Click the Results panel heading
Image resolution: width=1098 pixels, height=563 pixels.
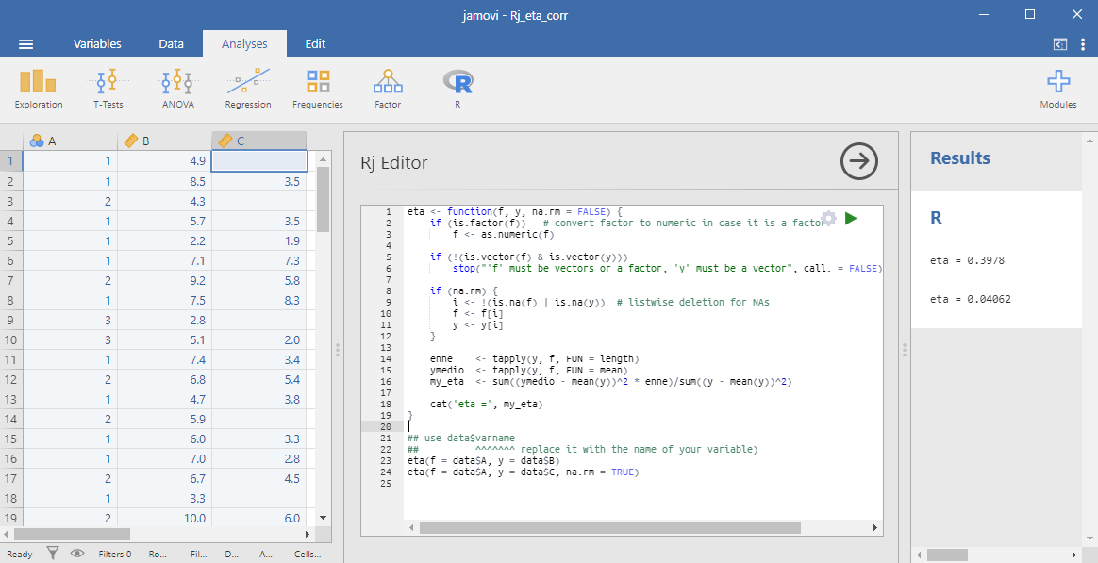[960, 158]
